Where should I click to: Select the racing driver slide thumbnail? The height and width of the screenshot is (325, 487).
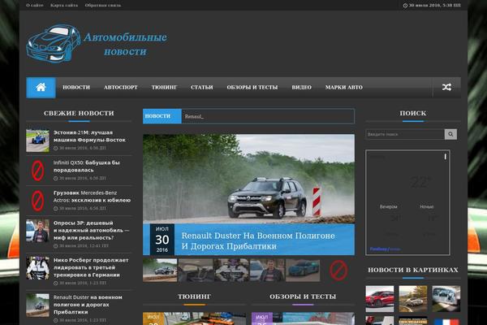(x=231, y=271)
